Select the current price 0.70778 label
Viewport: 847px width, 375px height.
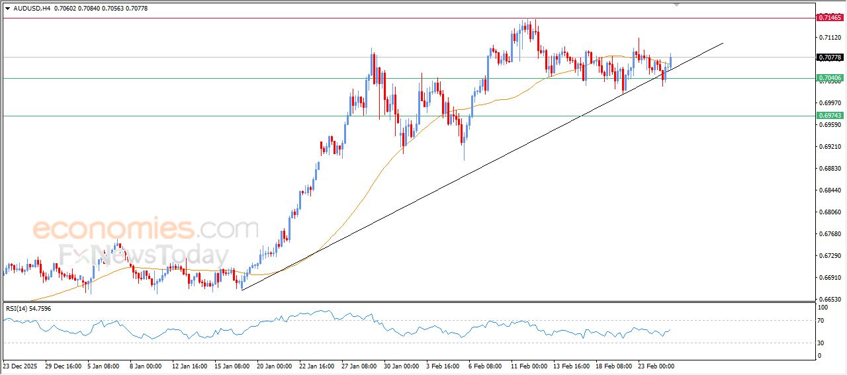click(830, 58)
